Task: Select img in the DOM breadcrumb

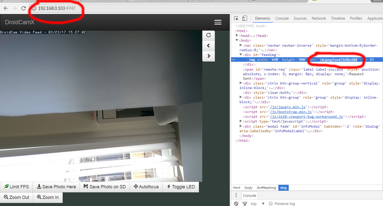Action: 283,188
